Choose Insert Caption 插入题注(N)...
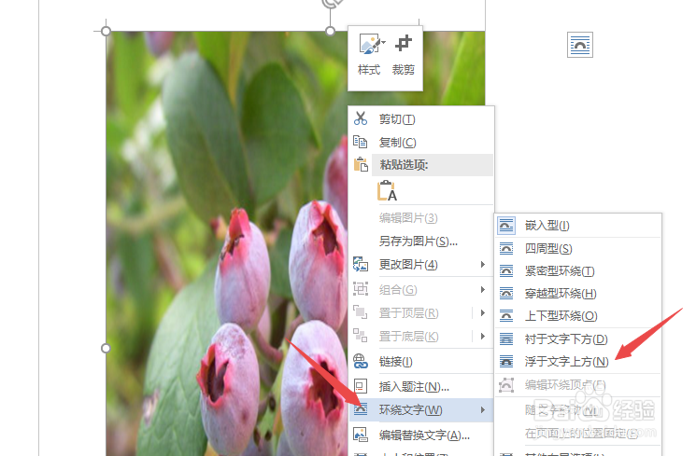This screenshot has width=696, height=456. click(421, 386)
